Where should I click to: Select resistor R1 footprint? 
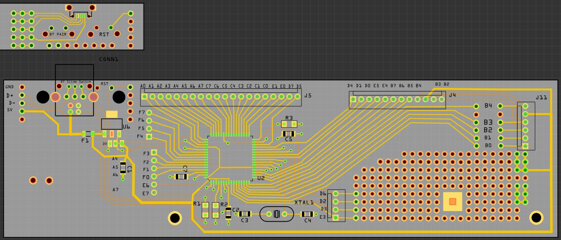coord(205,210)
